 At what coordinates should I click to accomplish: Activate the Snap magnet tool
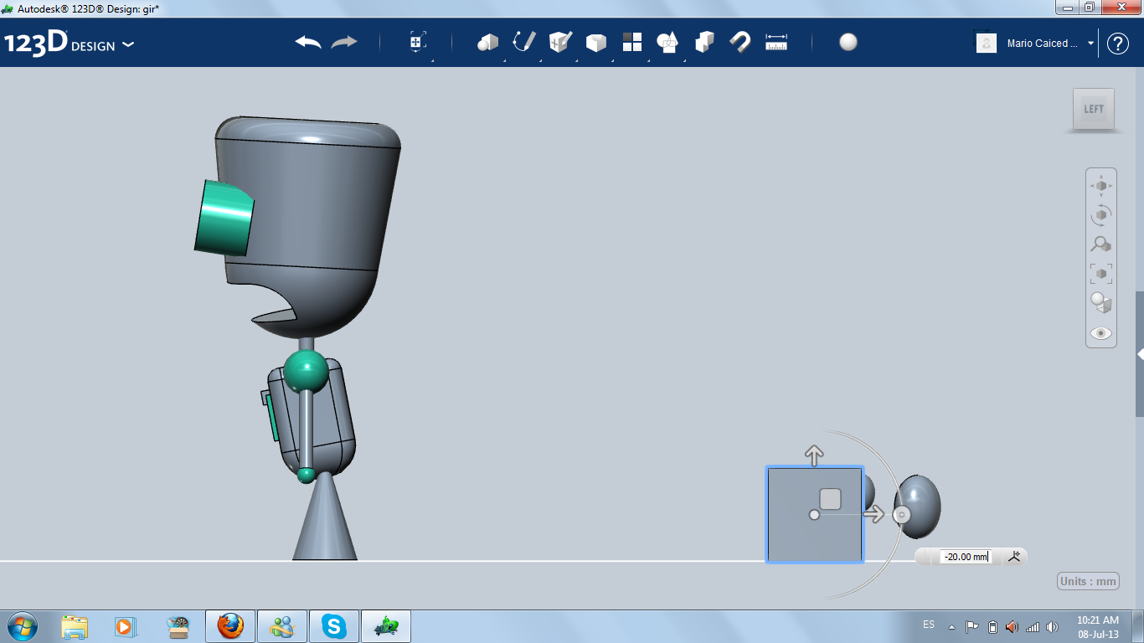coord(740,43)
